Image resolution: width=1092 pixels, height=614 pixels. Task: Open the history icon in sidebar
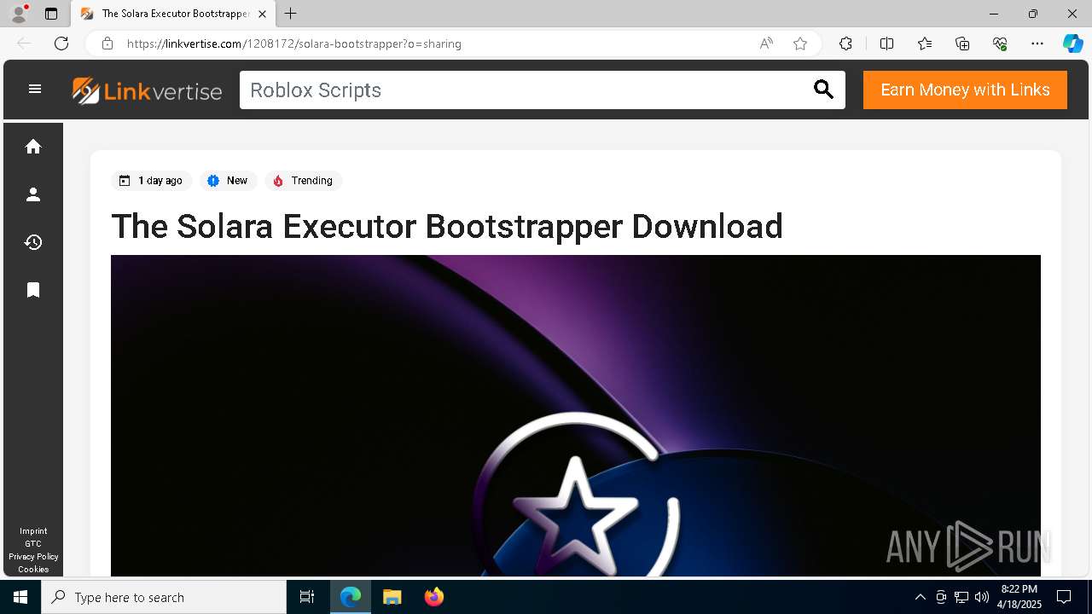[x=33, y=242]
